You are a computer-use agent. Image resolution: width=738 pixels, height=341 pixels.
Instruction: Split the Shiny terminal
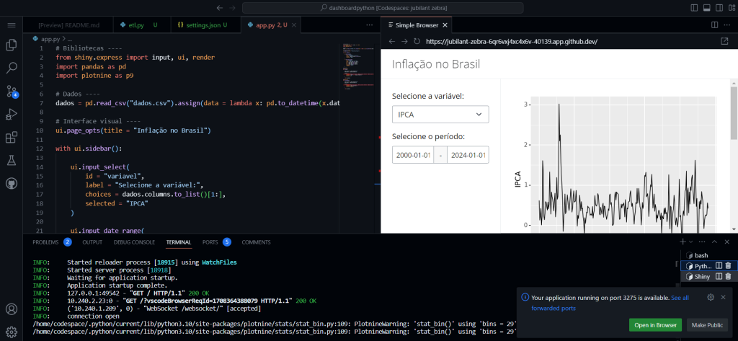click(719, 276)
